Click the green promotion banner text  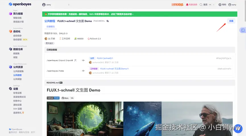pyautogui.click(x=90, y=14)
